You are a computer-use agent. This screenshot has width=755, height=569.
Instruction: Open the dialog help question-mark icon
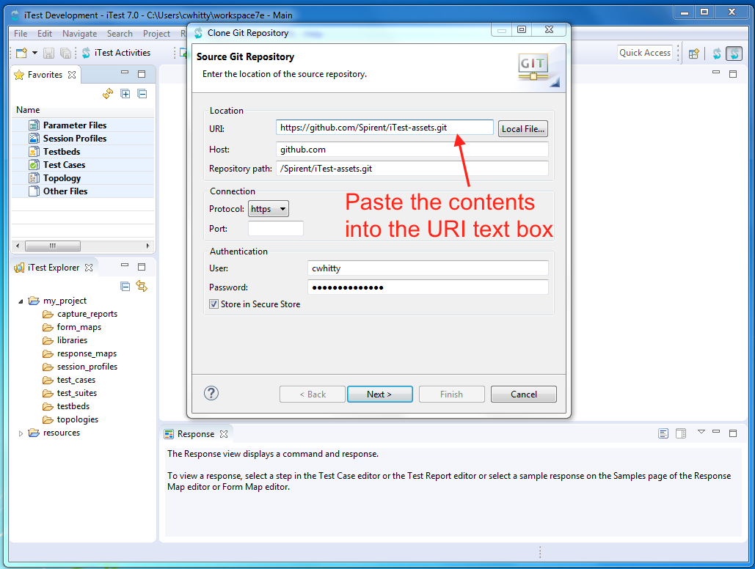coord(211,393)
